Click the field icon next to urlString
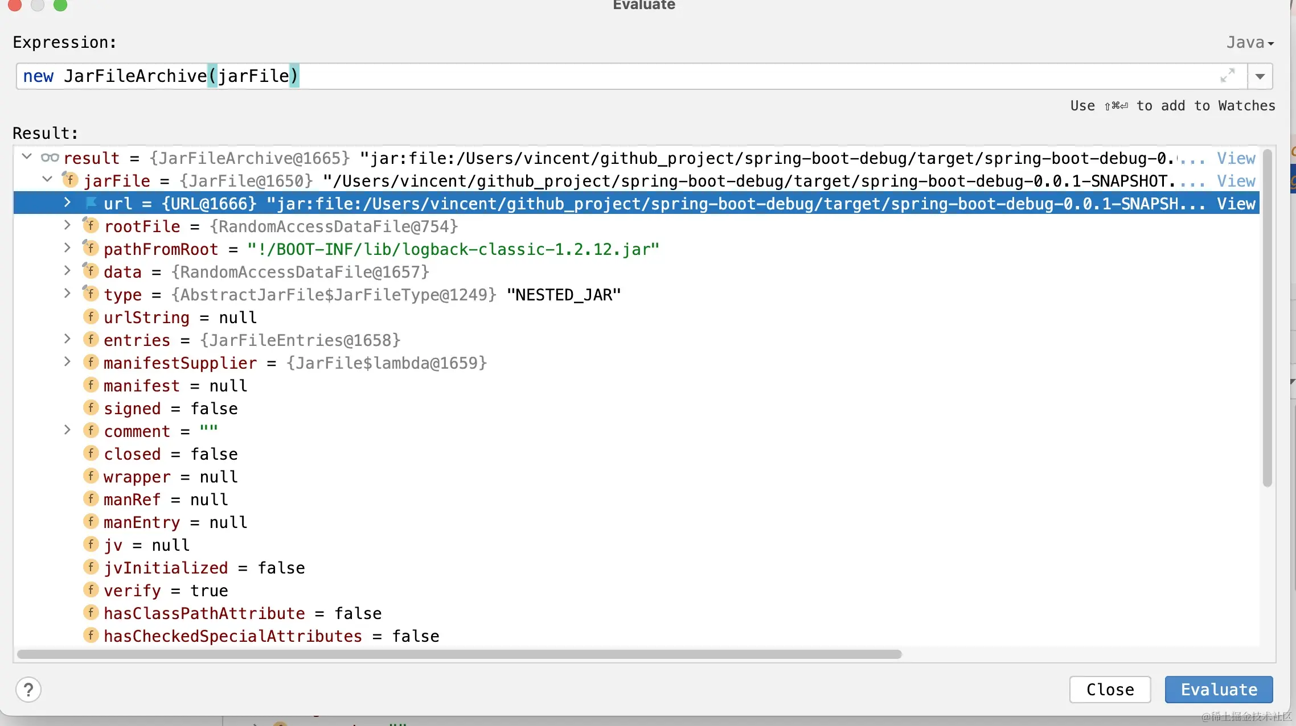This screenshot has height=726, width=1296. coord(91,317)
